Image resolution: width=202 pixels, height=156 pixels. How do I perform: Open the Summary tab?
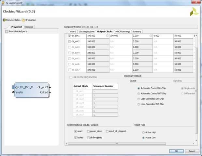(x=137, y=32)
